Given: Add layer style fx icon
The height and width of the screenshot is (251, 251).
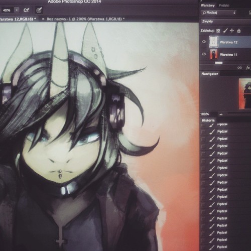Looking at the screenshot, I should click(248, 68).
